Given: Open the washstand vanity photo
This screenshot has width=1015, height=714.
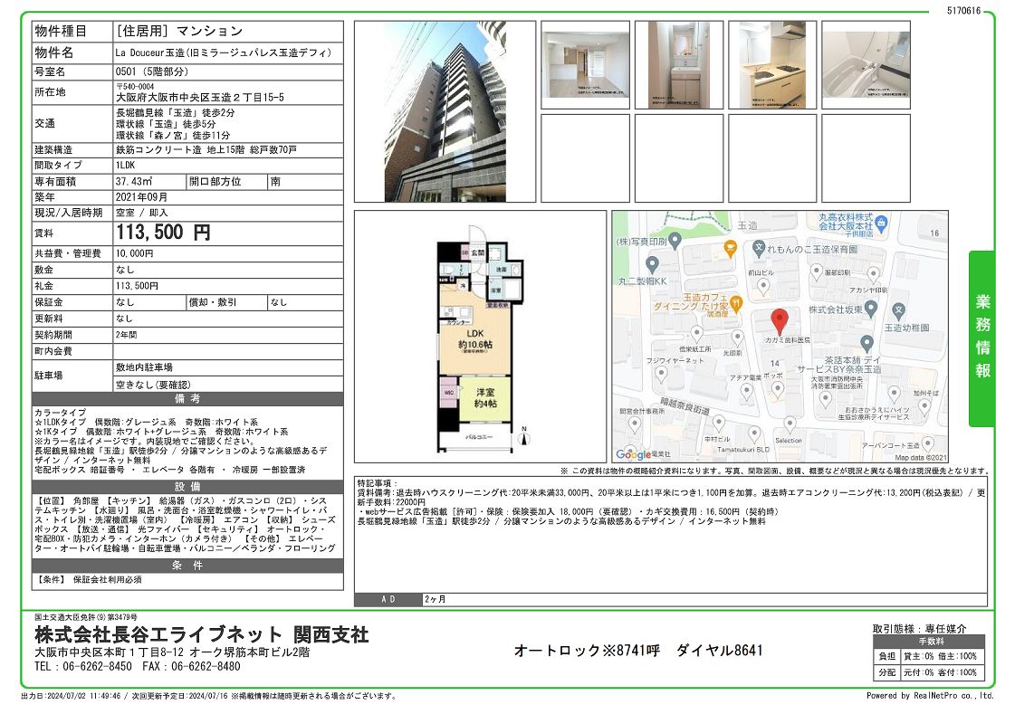Looking at the screenshot, I should (x=678, y=63).
